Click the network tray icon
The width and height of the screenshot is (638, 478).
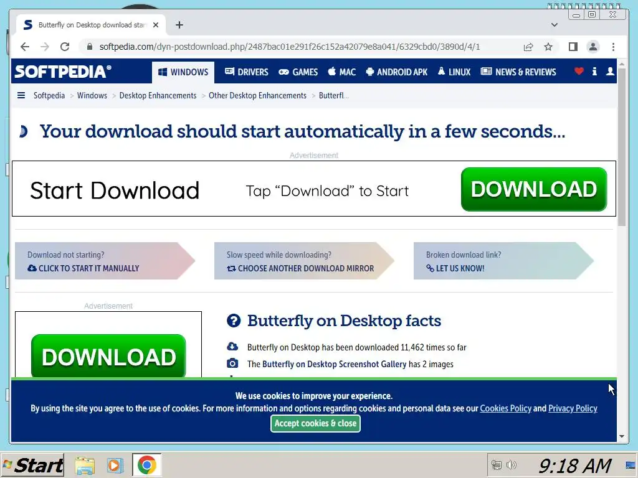497,465
